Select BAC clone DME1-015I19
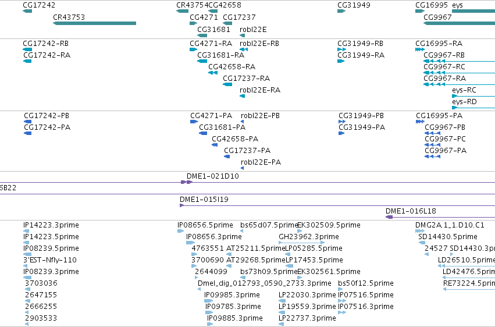The height and width of the screenshot is (327, 495). pos(204,200)
